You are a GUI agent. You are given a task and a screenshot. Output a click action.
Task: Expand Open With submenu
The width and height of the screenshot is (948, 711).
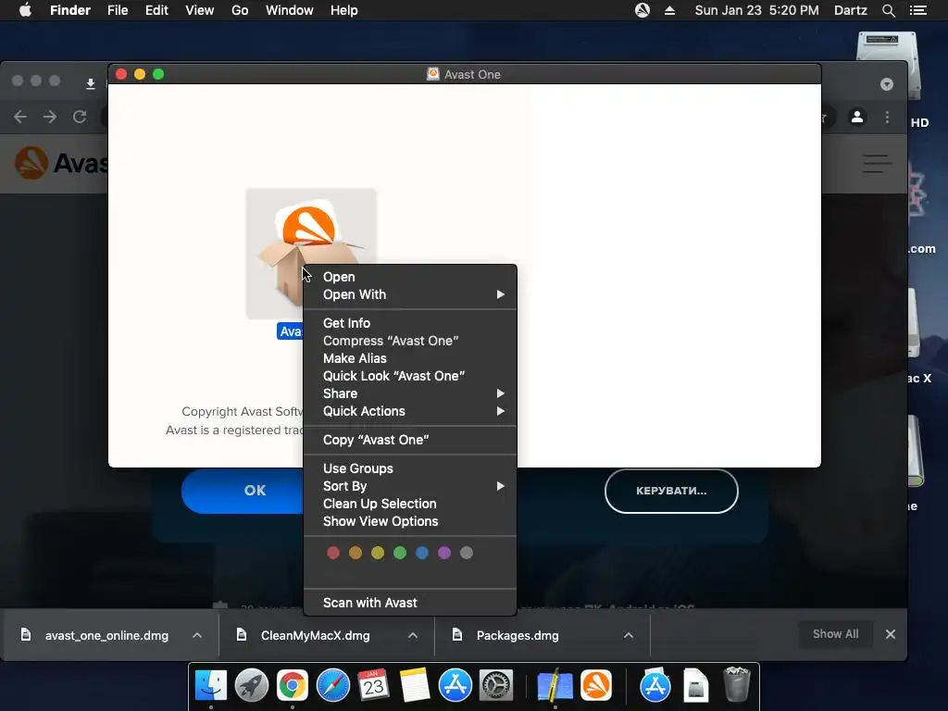tap(410, 294)
